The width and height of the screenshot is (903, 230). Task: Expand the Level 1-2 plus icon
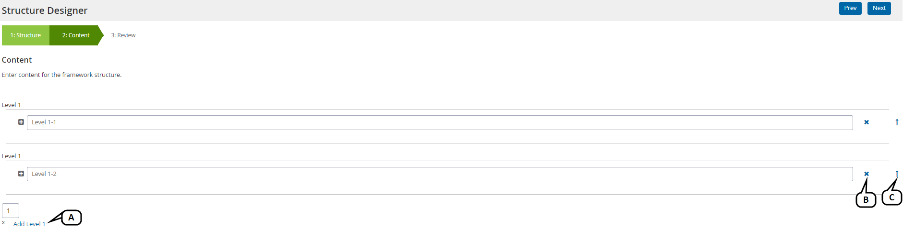pos(21,174)
